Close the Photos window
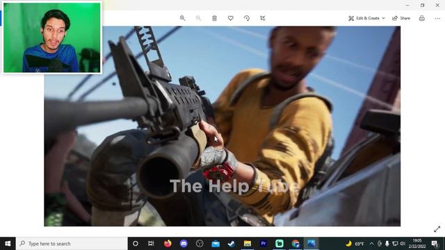 437,5
